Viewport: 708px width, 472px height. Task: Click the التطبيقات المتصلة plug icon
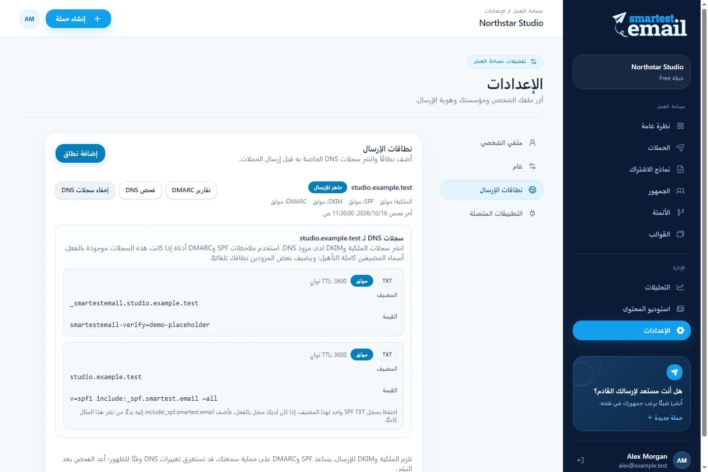pos(532,213)
